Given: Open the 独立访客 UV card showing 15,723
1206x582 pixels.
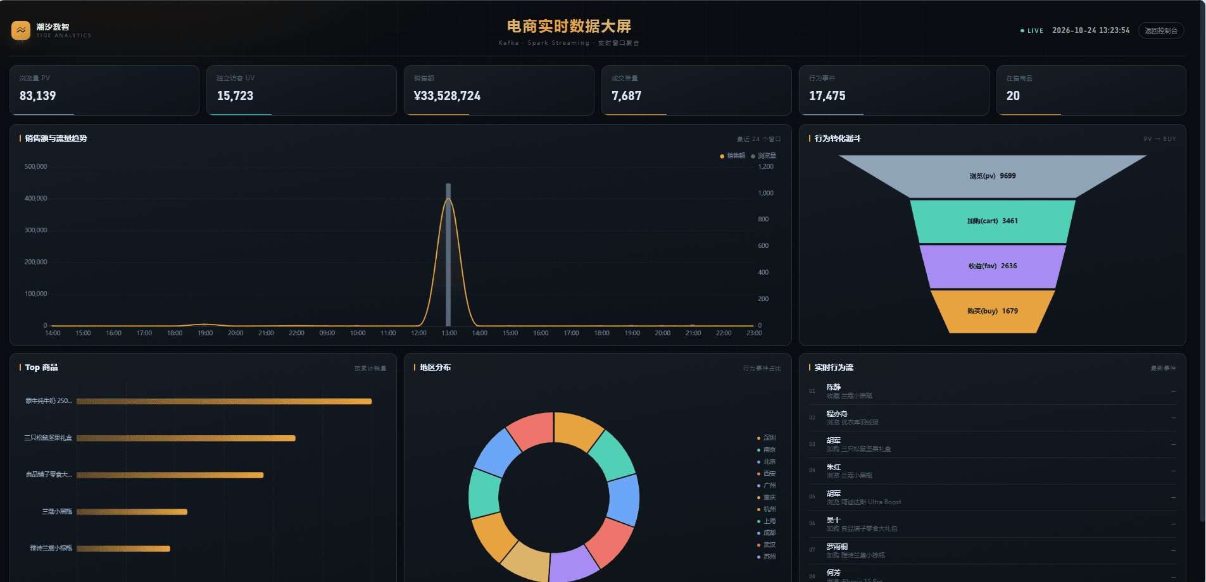Looking at the screenshot, I should pyautogui.click(x=301, y=90).
